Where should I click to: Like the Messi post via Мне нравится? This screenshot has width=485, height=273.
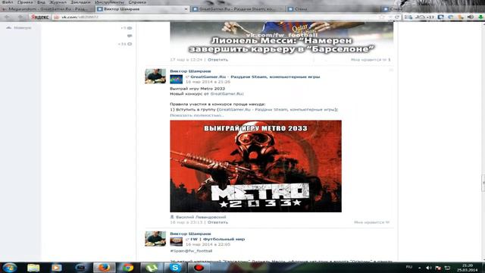click(x=371, y=60)
